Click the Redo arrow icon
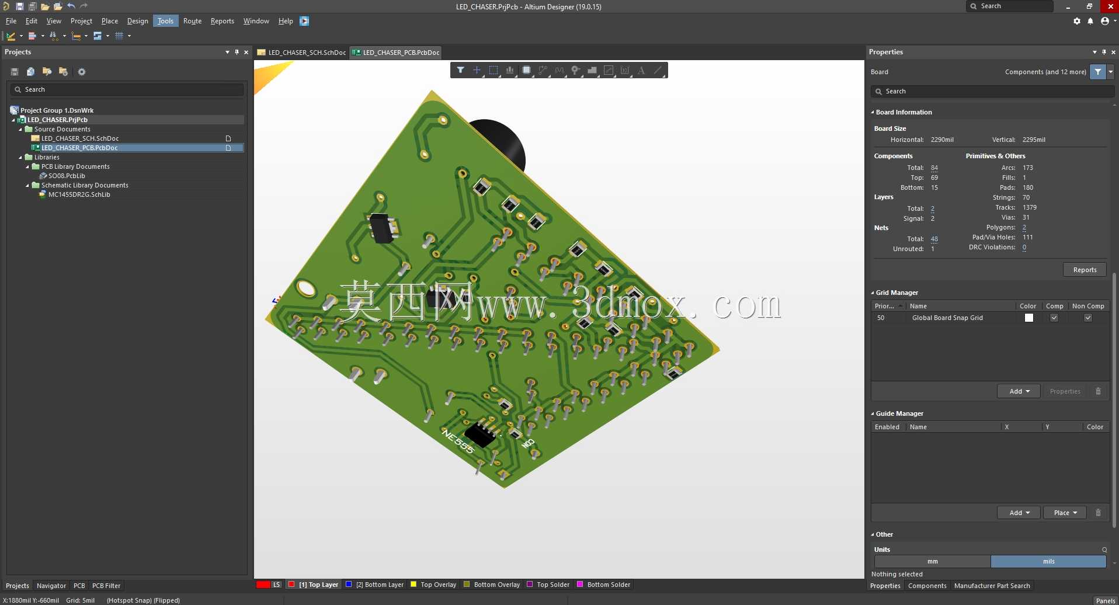 [84, 6]
